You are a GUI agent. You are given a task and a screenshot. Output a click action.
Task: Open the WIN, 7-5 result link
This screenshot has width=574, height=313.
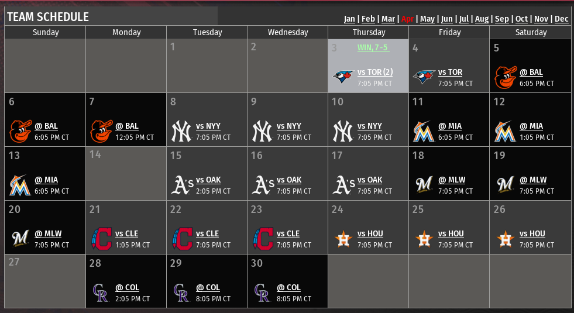[x=373, y=47]
